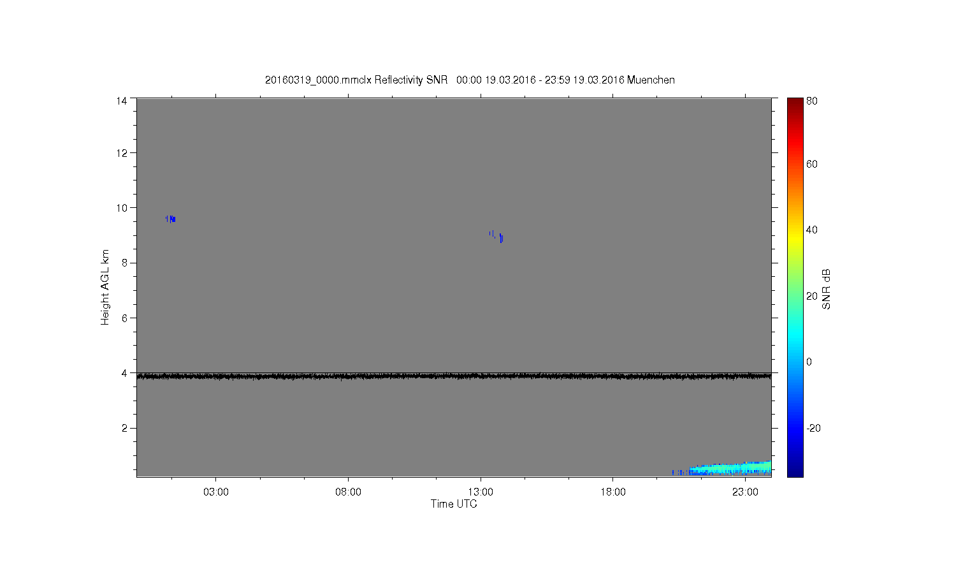This screenshot has width=956, height=574.
Task: Click the colorbar value 20
Action: coord(812,296)
